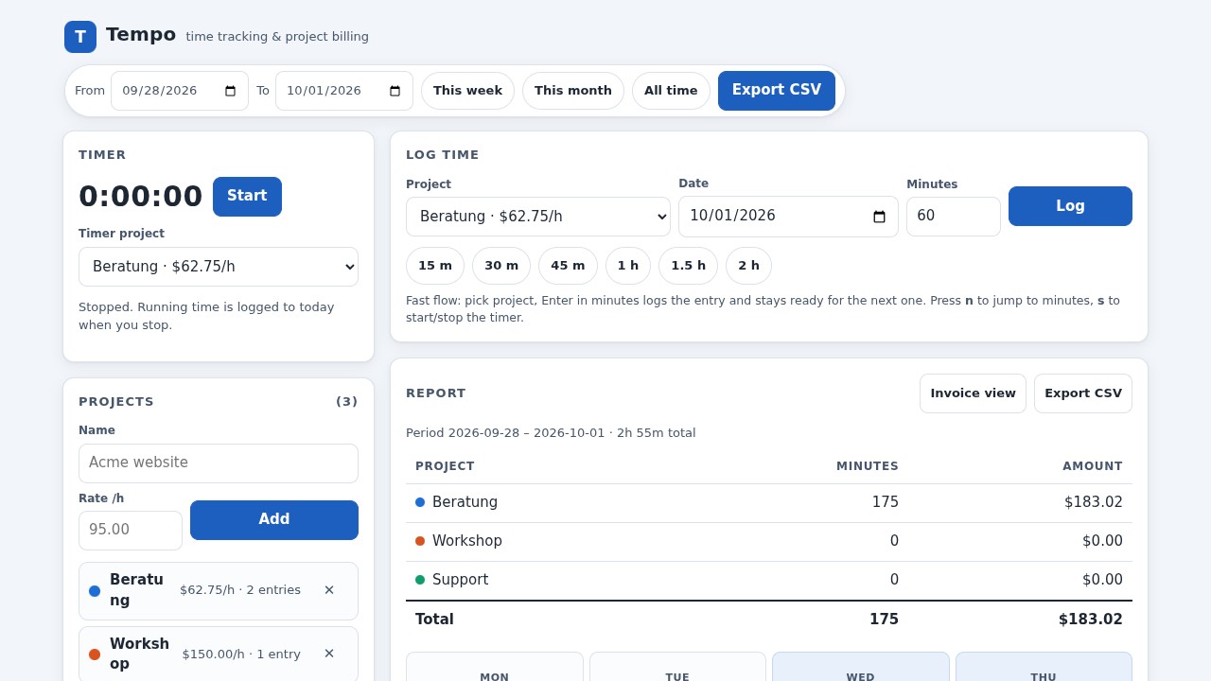
Task: Select the TUE day card
Action: coord(677,668)
